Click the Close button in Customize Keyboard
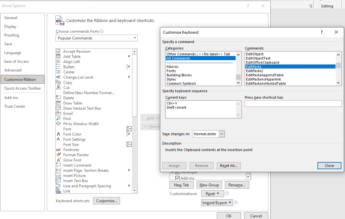 [x=329, y=166]
